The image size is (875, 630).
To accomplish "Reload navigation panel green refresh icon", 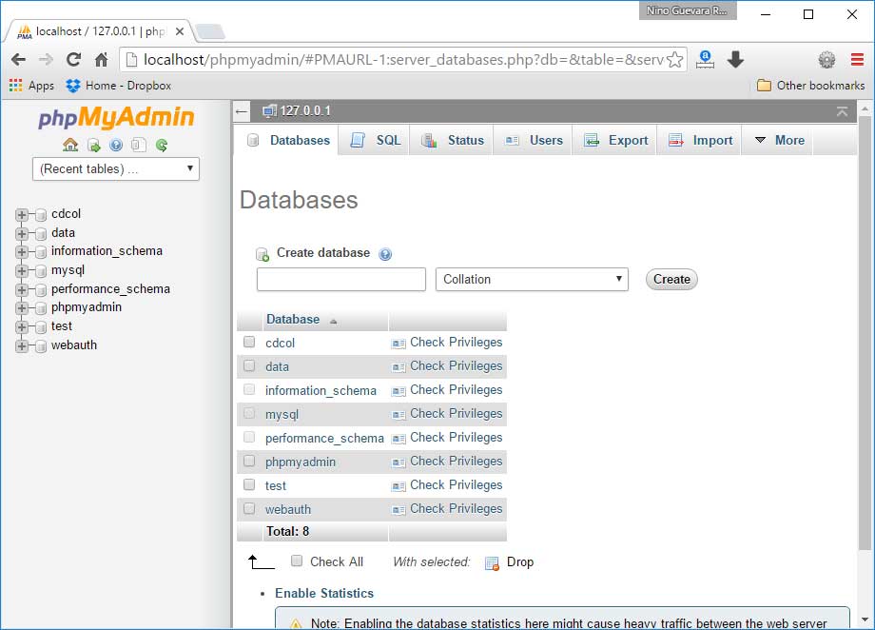I will (162, 146).
